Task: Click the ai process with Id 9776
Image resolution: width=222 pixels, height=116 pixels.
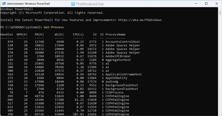Action: coord(107,63)
